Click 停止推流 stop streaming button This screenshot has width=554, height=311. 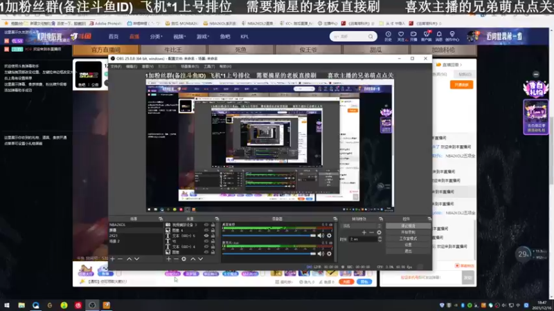(x=408, y=226)
